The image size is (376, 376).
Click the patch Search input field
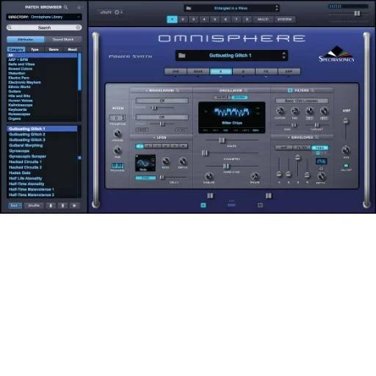click(44, 27)
